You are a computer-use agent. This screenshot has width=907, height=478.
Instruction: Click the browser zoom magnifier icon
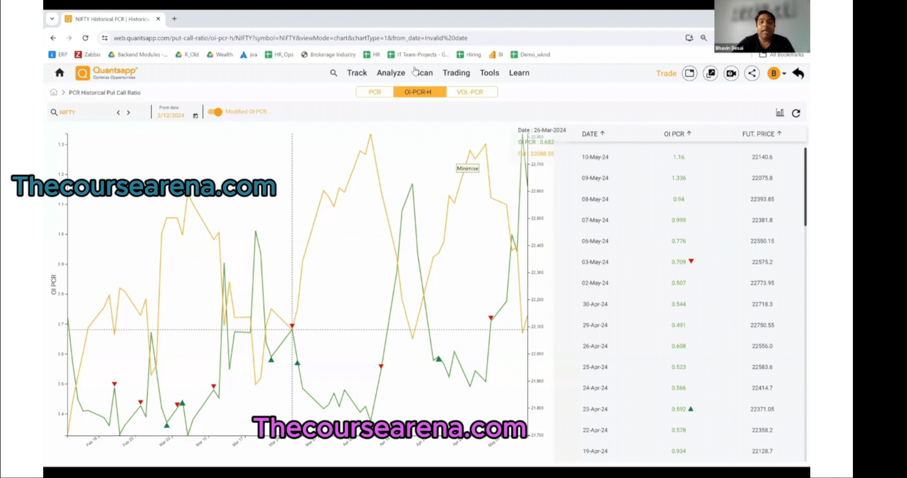tap(704, 38)
